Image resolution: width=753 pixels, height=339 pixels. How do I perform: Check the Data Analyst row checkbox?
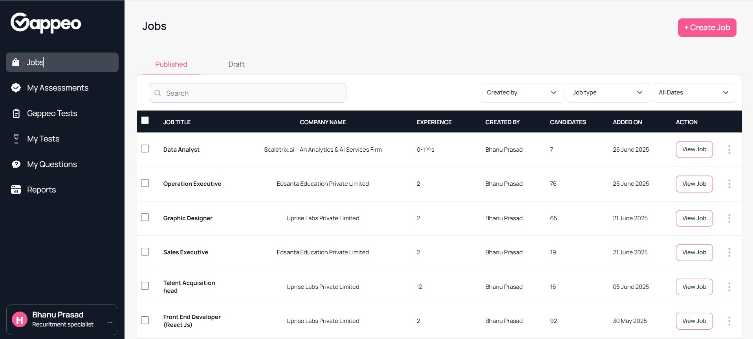click(145, 149)
